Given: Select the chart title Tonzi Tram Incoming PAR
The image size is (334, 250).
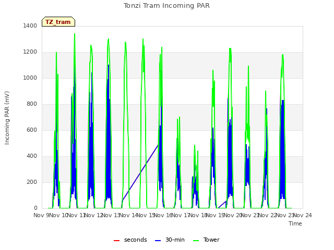Looking at the screenshot, I should tap(166, 6).
